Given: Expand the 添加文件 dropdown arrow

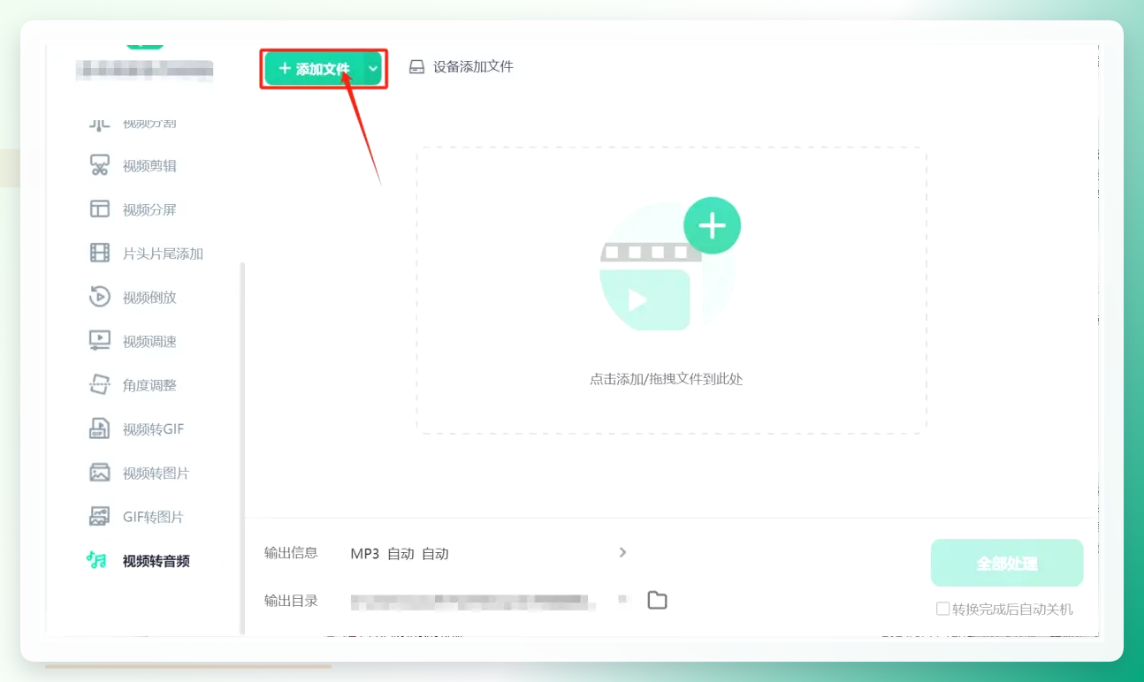Looking at the screenshot, I should coord(373,69).
